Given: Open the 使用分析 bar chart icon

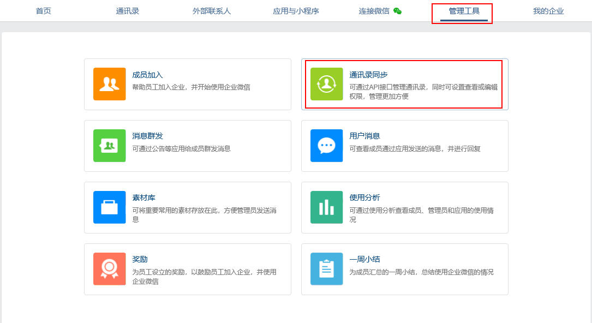Looking at the screenshot, I should coord(327,207).
